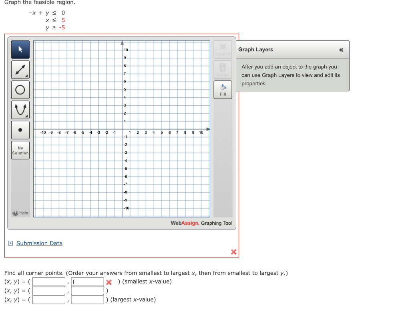Image resolution: width=410 pixels, height=310 pixels.
Task: Click the Help question-mark icon
Action: pyautogui.click(x=14, y=213)
